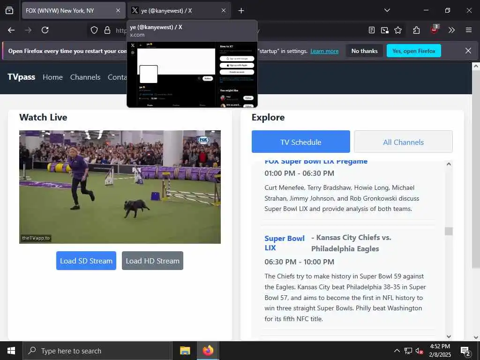Open the Windows Start menu
The image size is (480, 360).
coord(11,351)
